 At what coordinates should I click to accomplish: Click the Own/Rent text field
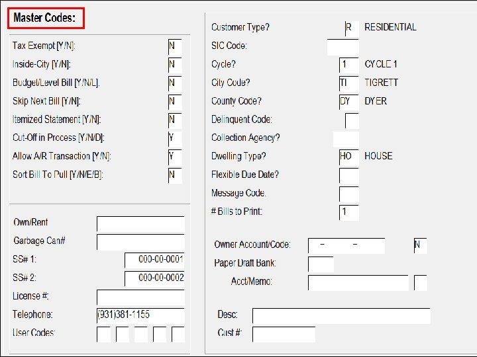click(140, 223)
